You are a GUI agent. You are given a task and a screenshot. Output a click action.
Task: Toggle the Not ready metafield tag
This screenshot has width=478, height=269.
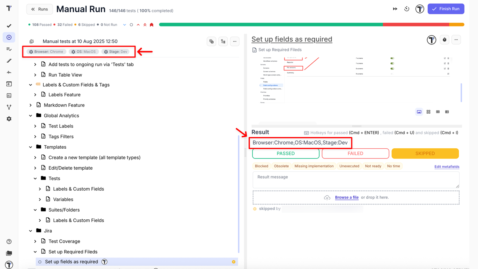[x=373, y=166]
